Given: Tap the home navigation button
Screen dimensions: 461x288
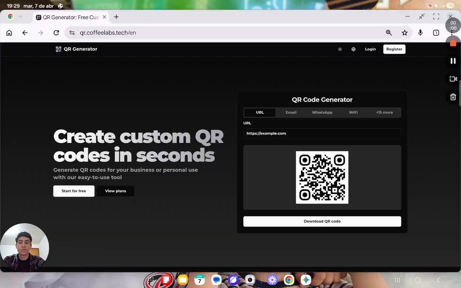Looking at the screenshot, I should tap(418, 280).
